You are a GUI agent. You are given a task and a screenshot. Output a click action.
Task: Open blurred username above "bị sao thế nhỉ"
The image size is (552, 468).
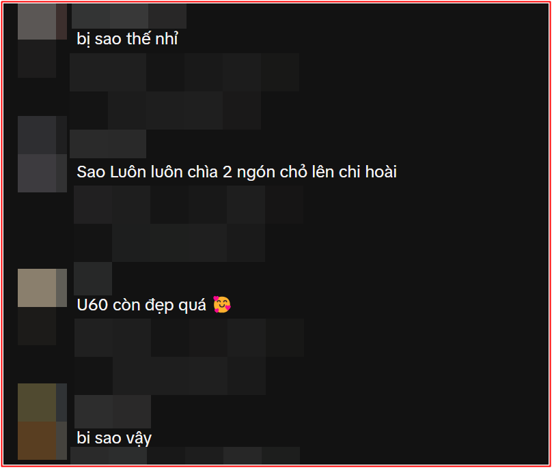point(129,16)
